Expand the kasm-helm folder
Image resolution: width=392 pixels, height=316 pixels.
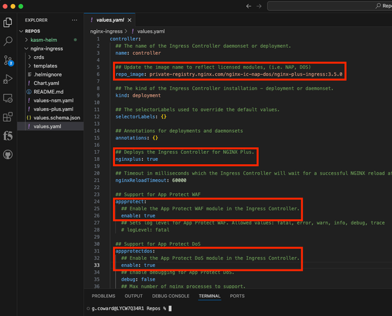pos(43,40)
